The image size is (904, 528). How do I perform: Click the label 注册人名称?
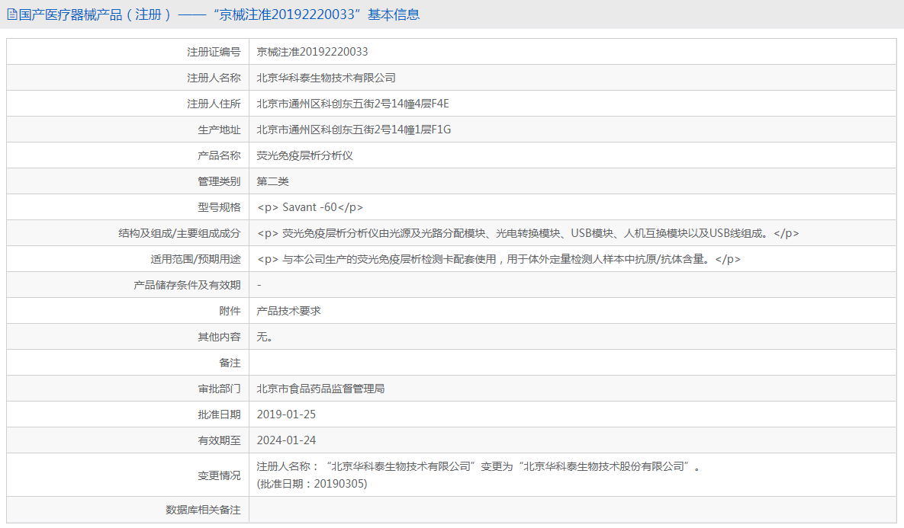(214, 78)
